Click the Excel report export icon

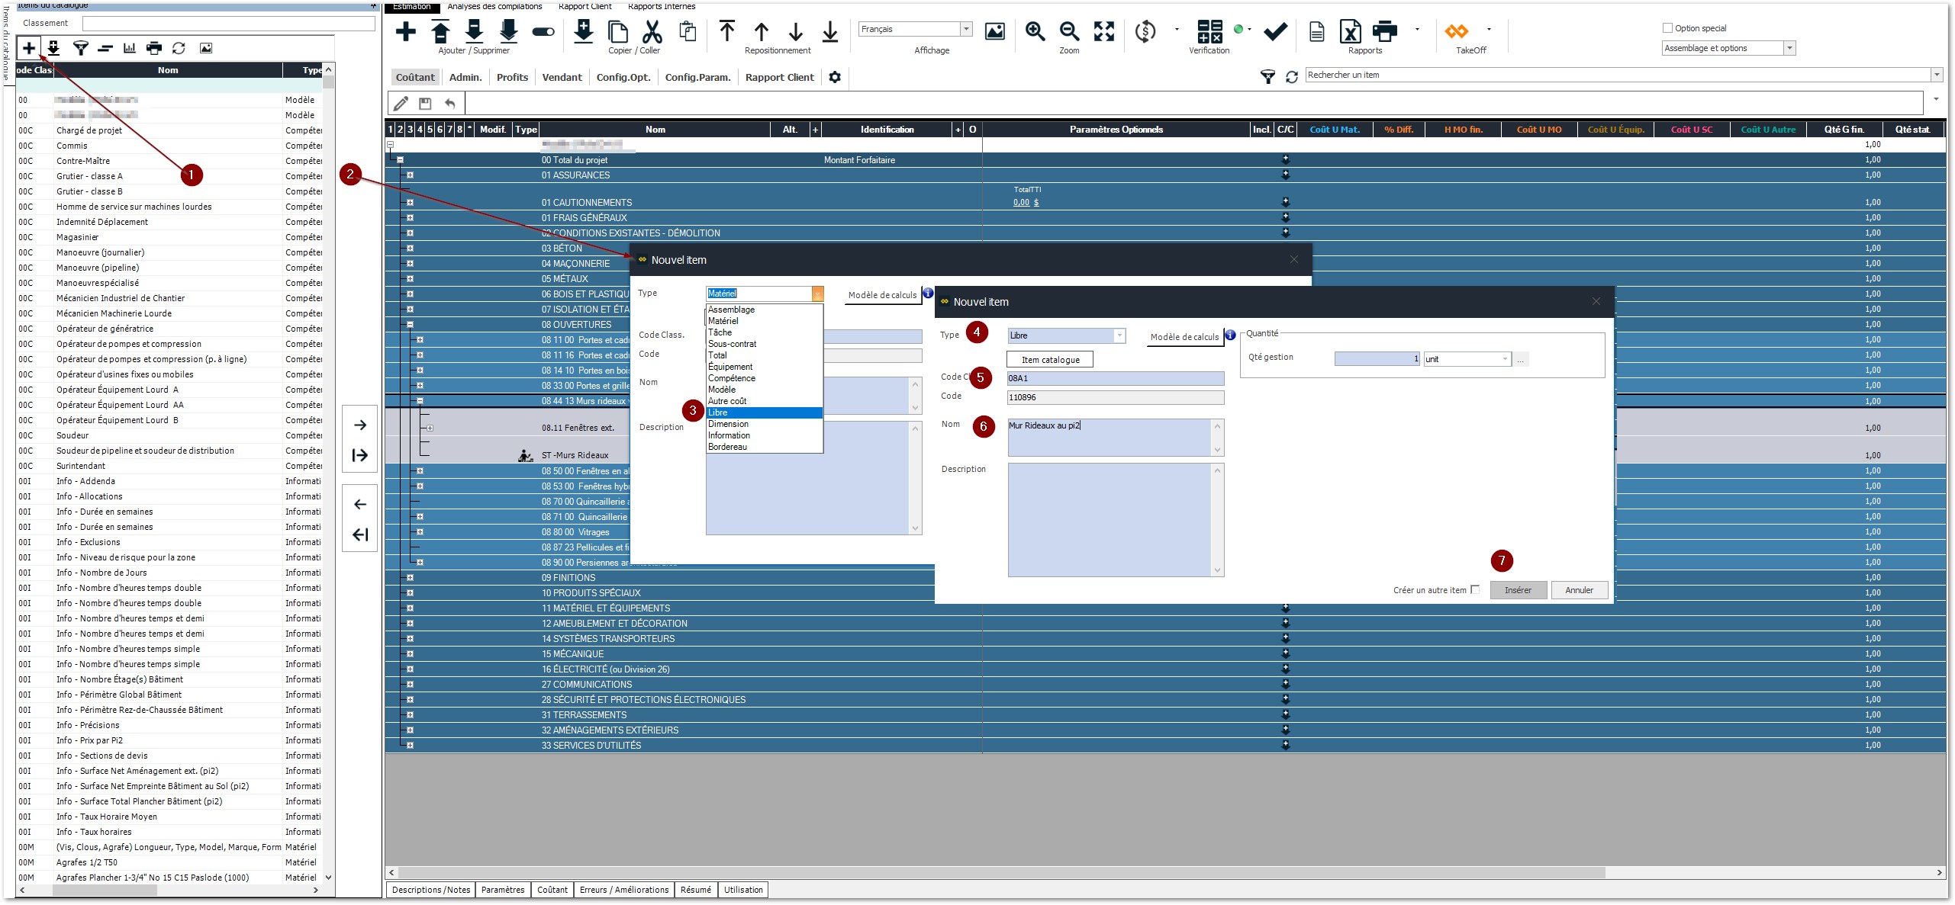(x=1350, y=31)
